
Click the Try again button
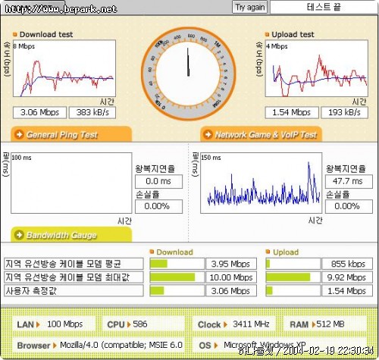tap(249, 7)
